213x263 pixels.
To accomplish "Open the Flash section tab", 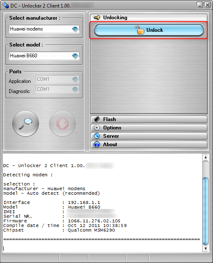I will [149, 119].
